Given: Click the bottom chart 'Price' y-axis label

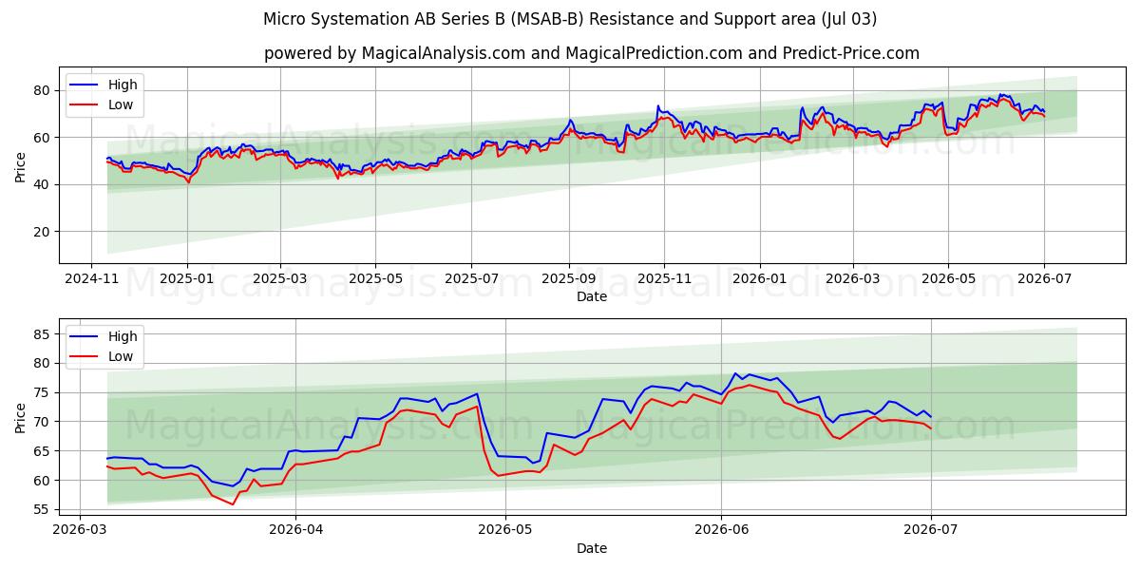Looking at the screenshot, I should (x=21, y=416).
